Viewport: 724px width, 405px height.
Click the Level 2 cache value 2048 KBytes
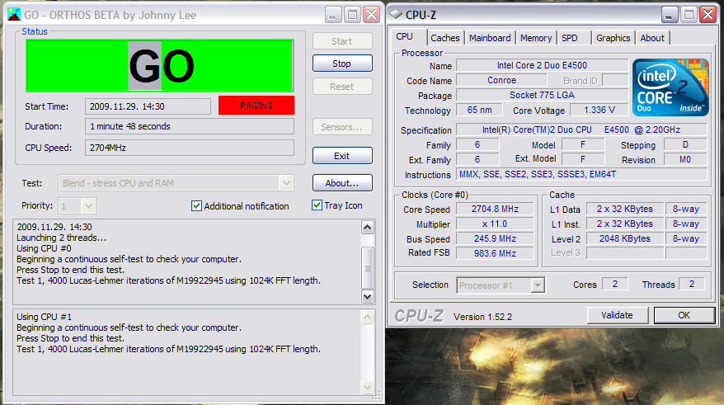[625, 238]
